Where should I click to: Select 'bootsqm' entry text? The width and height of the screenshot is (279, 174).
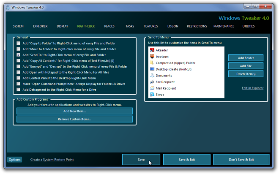[162, 57]
